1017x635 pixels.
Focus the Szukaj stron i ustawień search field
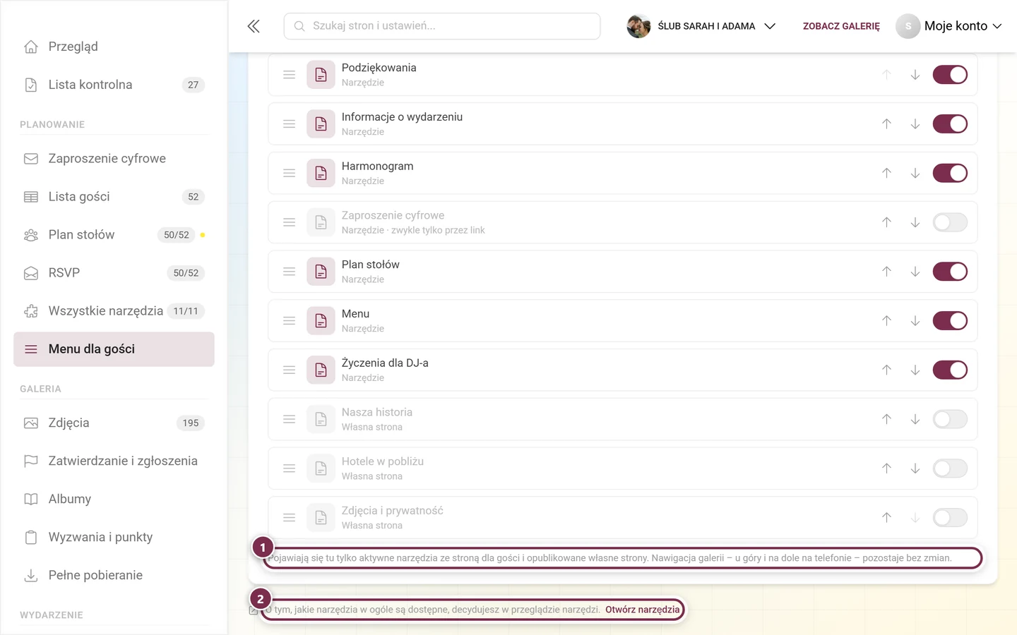(442, 26)
